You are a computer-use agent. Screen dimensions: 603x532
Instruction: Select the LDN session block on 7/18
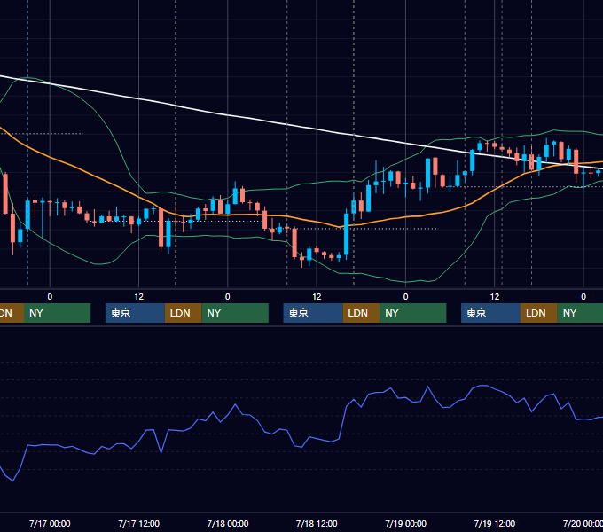[x=362, y=313]
